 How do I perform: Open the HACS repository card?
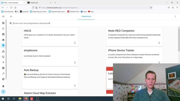50,37
